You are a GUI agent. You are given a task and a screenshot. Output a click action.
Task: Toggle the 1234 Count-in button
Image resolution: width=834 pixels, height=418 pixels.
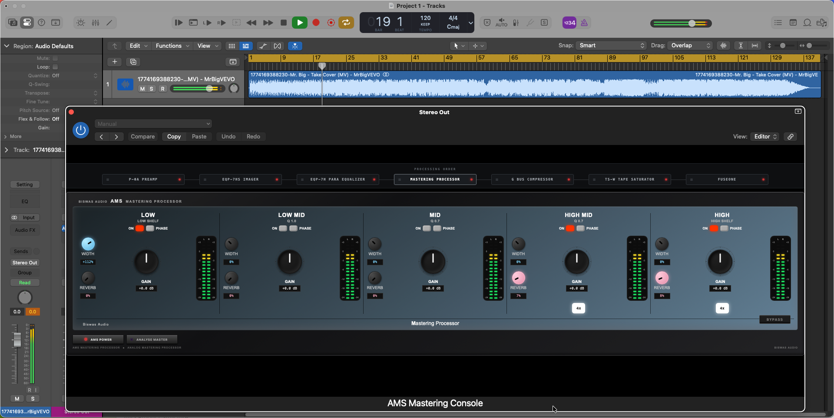pos(569,23)
